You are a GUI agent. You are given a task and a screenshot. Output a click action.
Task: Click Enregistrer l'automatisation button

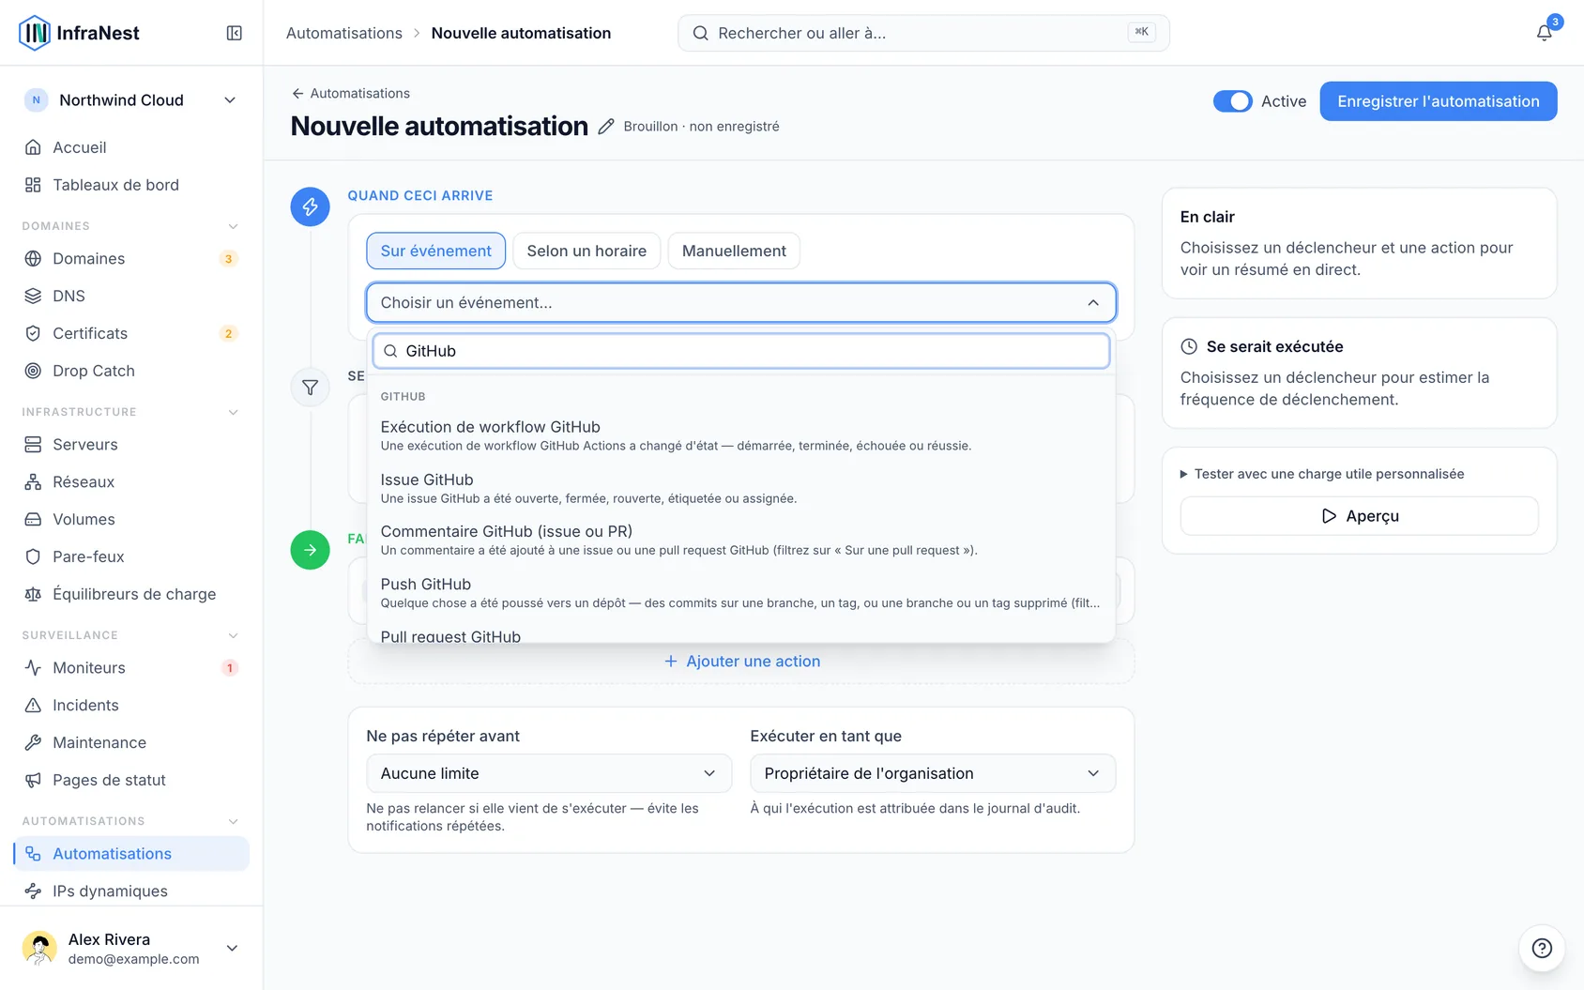pos(1439,101)
